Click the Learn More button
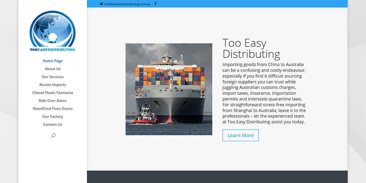Image resolution: width=366 pixels, height=183 pixels. point(240,135)
